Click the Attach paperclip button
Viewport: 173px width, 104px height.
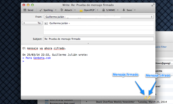click(66, 10)
